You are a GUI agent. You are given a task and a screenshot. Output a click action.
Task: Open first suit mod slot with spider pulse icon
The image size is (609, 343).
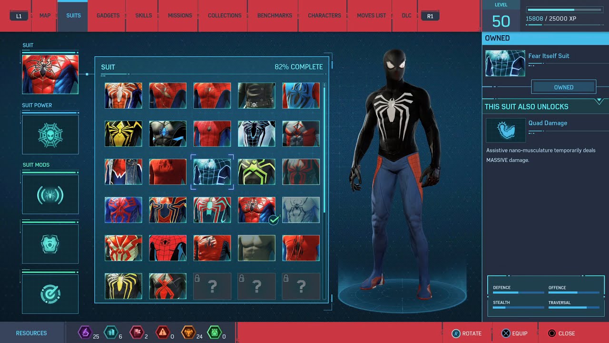(50, 194)
